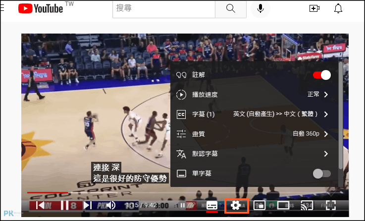Viewport: 365px width, 221px height.
Task: Click the search magnifier button
Action: pos(231,8)
